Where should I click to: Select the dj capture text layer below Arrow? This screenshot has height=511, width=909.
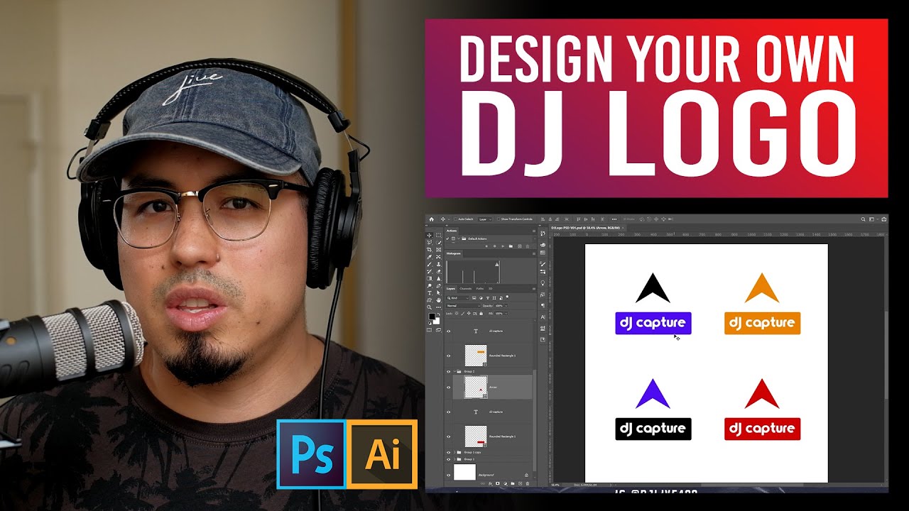pos(490,412)
